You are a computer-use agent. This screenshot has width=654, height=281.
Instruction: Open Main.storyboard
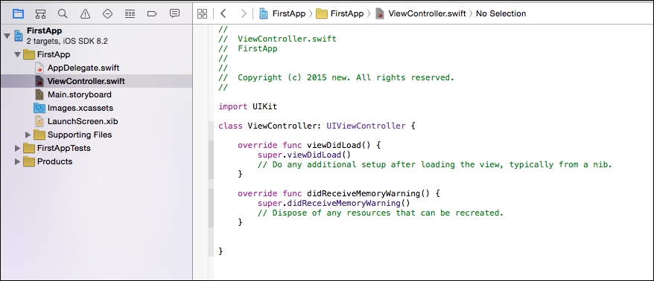pyautogui.click(x=79, y=94)
